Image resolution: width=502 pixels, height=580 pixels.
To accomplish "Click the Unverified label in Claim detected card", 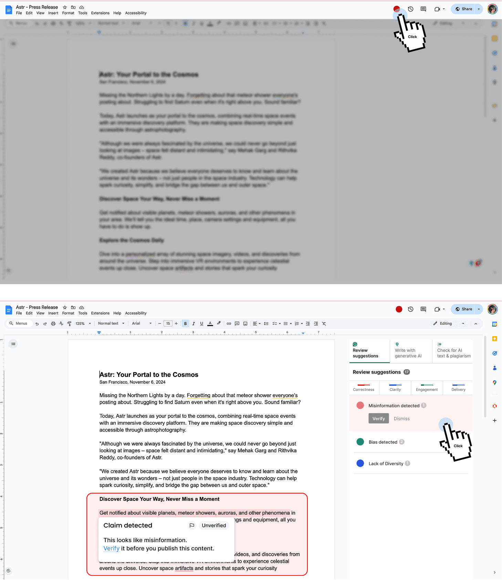I will click(214, 525).
